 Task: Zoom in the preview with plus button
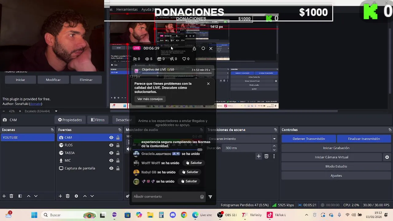tap(20, 111)
